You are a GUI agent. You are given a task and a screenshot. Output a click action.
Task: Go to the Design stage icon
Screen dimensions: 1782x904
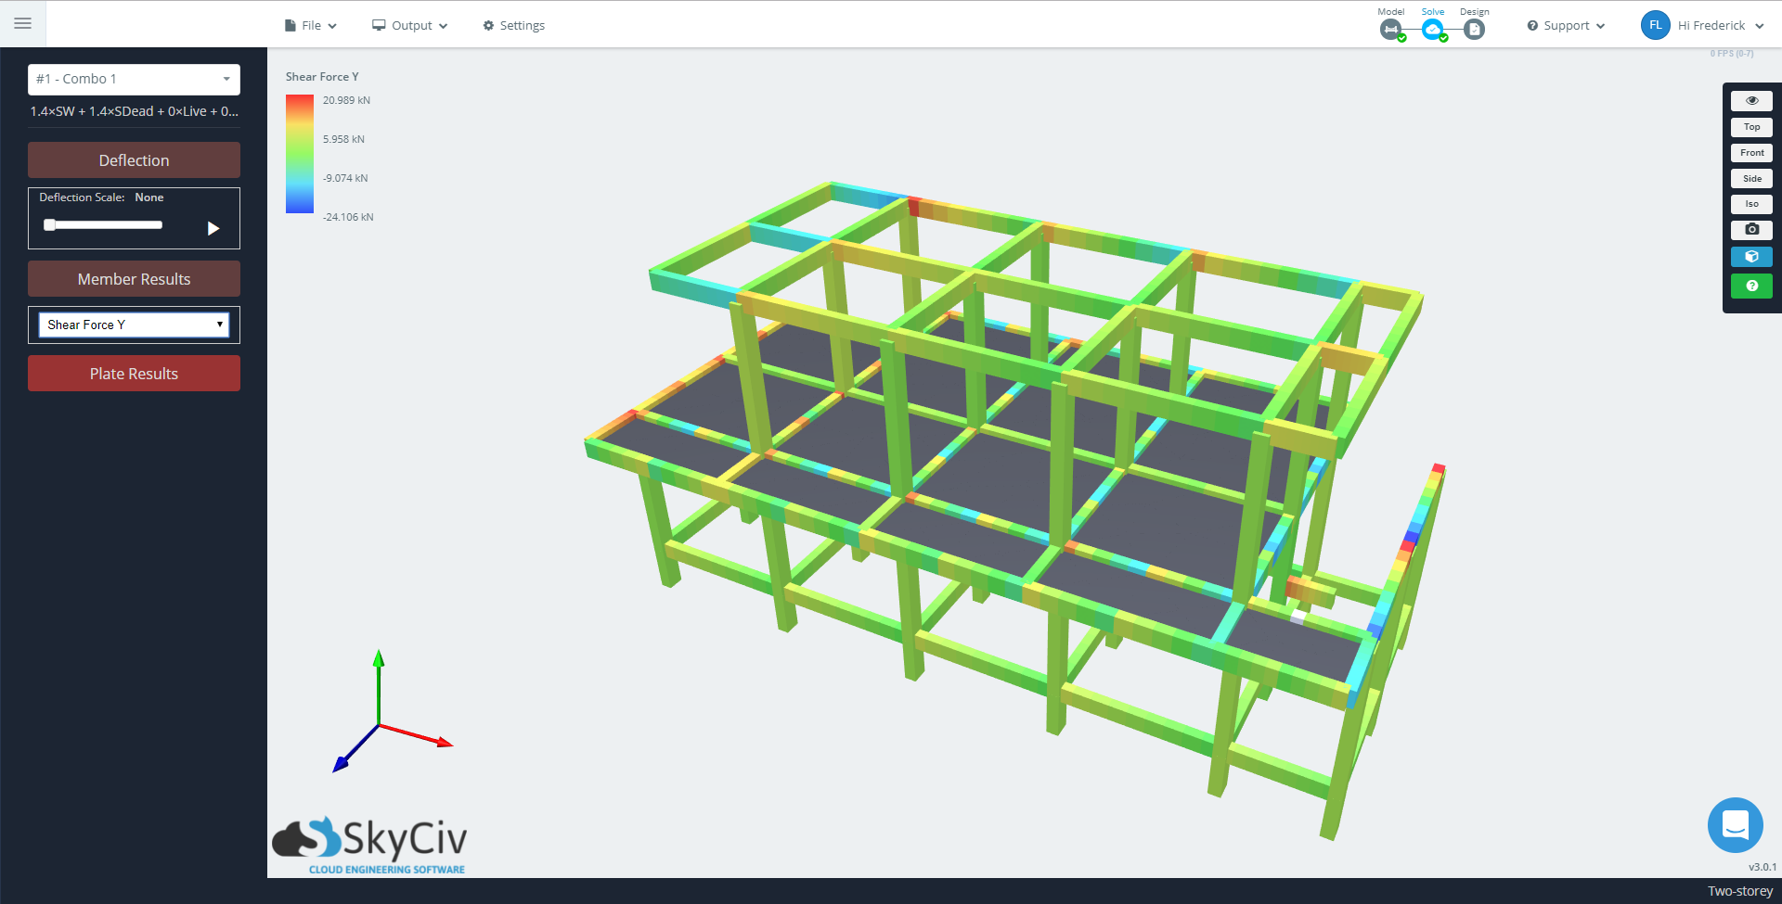pos(1474,30)
